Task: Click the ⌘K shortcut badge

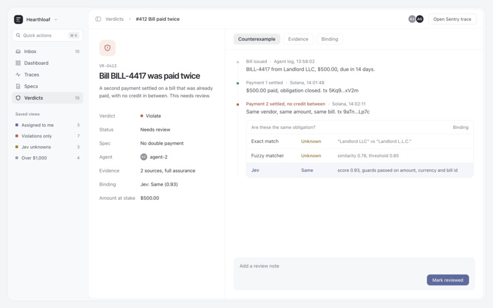Action: (x=73, y=35)
